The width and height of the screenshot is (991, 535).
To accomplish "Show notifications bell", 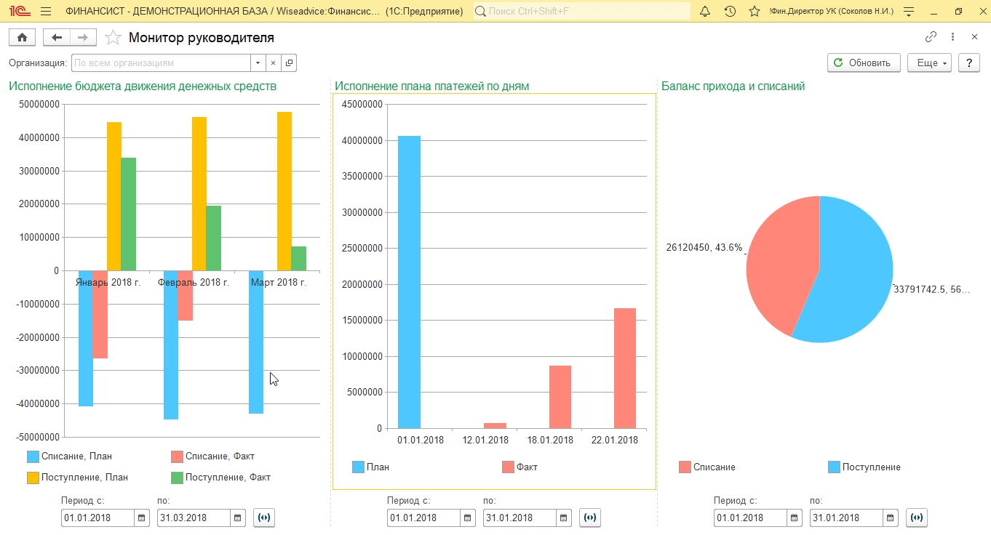I will [704, 12].
